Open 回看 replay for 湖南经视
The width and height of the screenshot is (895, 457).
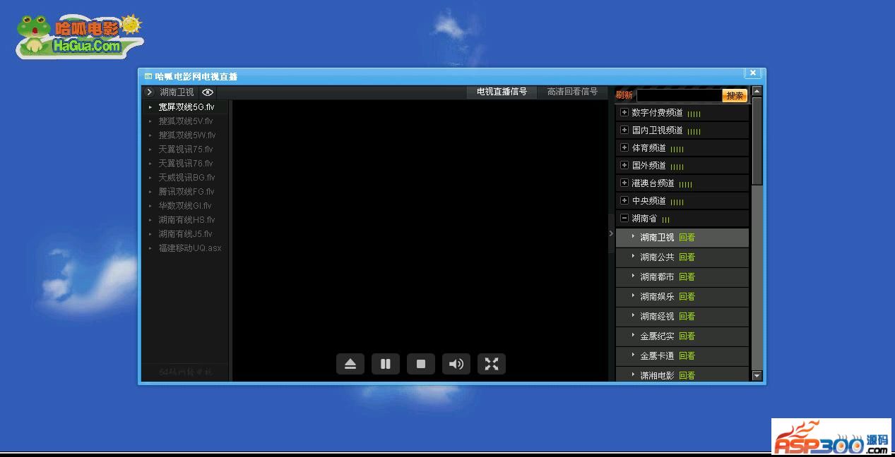tap(687, 317)
